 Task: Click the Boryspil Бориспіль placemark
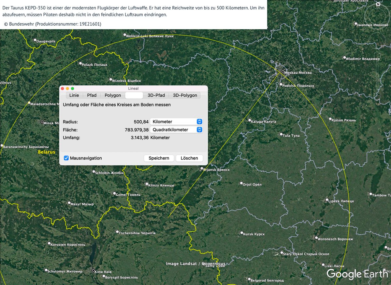tap(104, 277)
